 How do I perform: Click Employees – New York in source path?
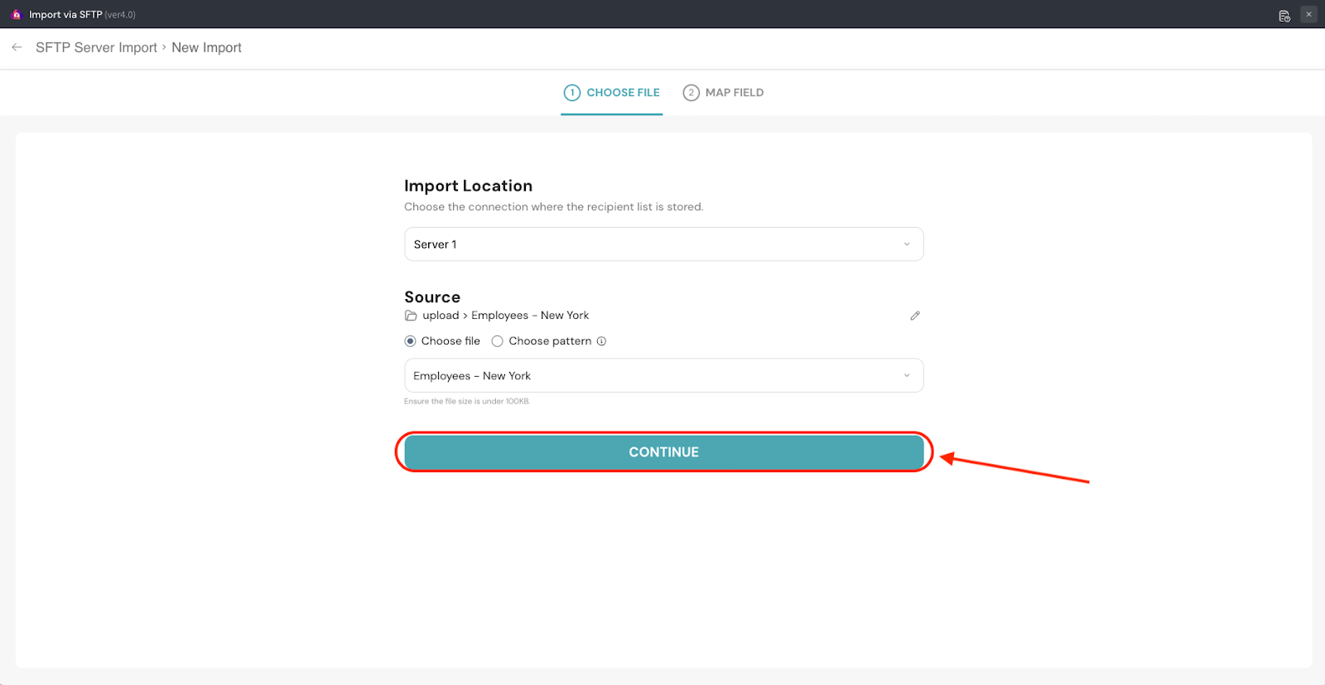click(x=530, y=316)
